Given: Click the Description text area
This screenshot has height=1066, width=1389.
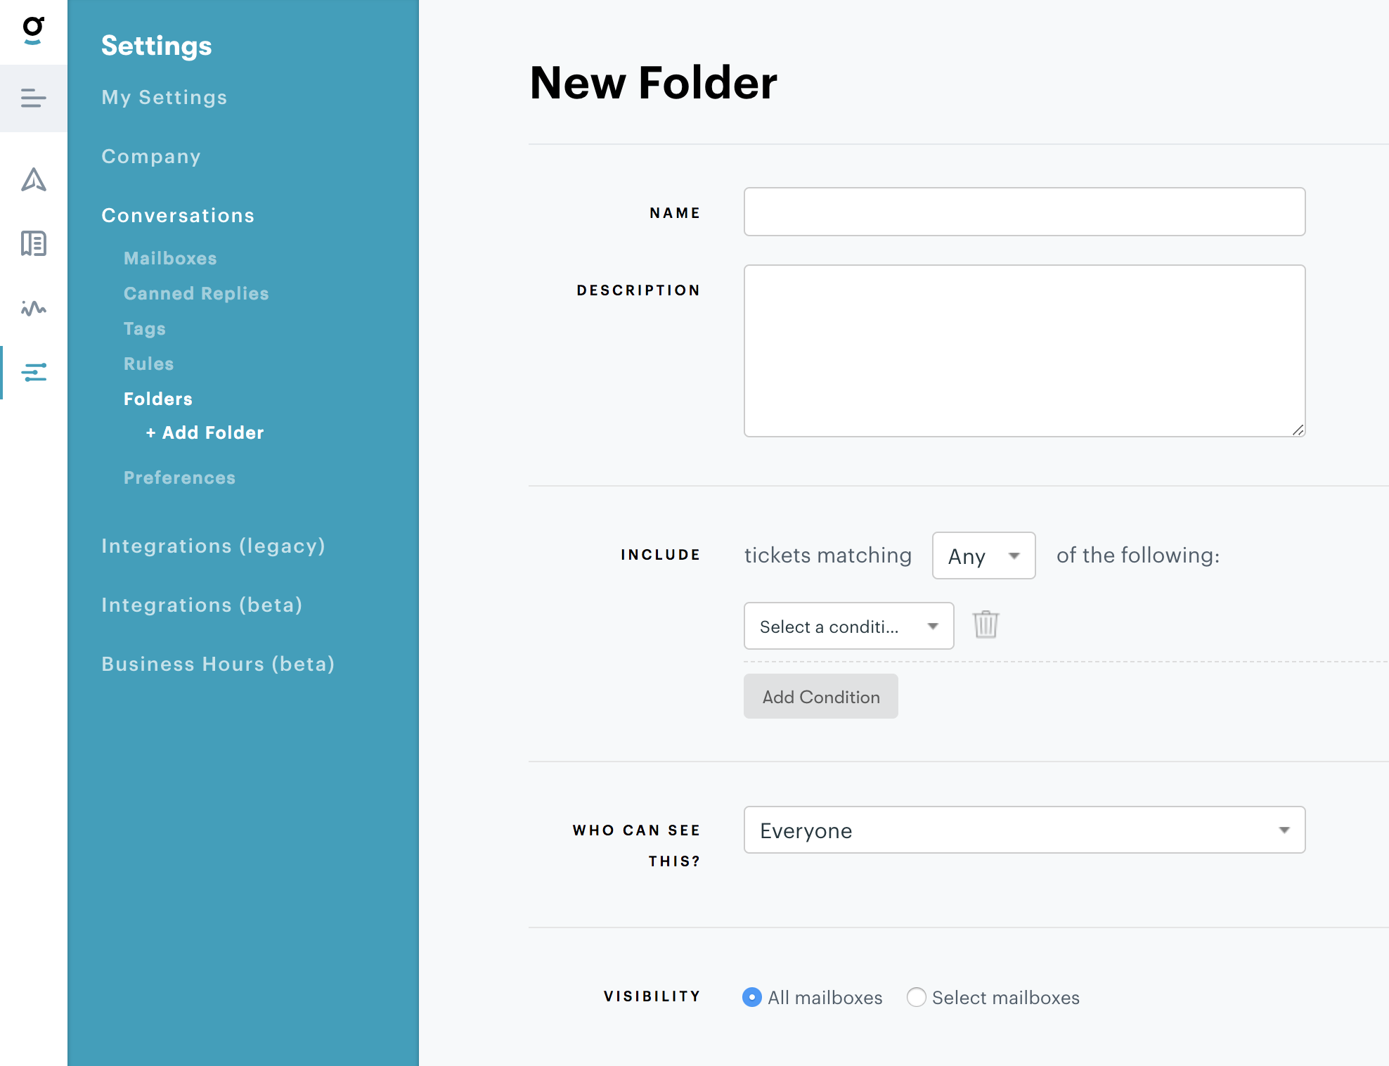Looking at the screenshot, I should [1024, 349].
